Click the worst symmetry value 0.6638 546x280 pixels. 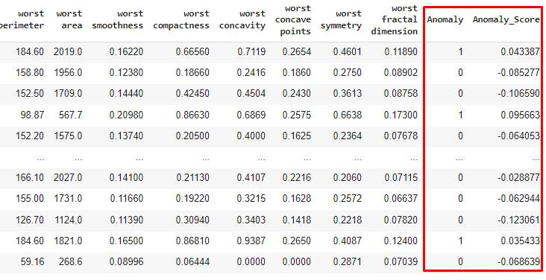pyautogui.click(x=347, y=115)
